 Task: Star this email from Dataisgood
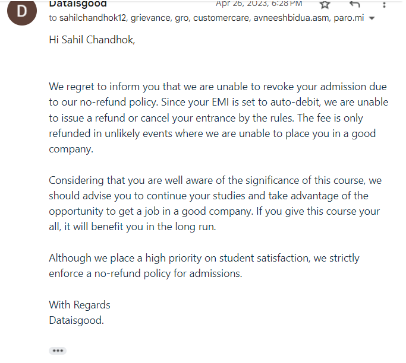(325, 4)
